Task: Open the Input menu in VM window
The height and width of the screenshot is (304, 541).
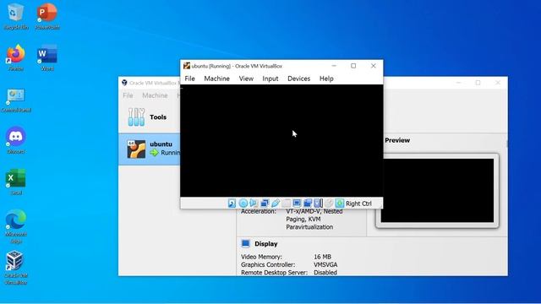Action: [270, 79]
